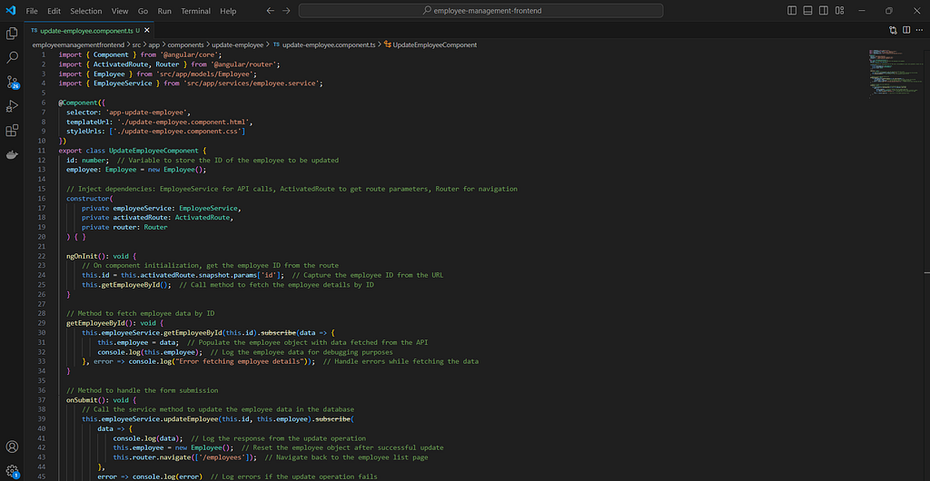Open the Extensions view
The height and width of the screenshot is (481, 930).
click(x=12, y=131)
